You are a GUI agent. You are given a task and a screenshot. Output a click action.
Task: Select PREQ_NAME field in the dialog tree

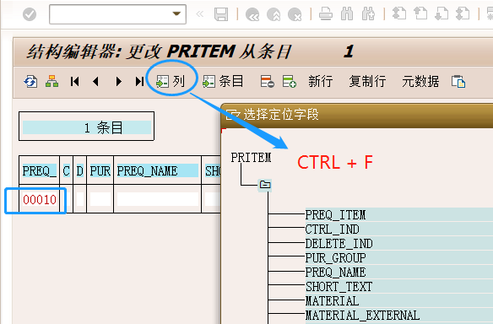pos(336,273)
